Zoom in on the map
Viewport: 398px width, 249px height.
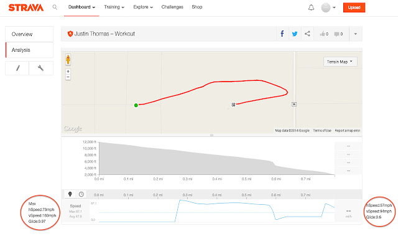pyautogui.click(x=68, y=72)
